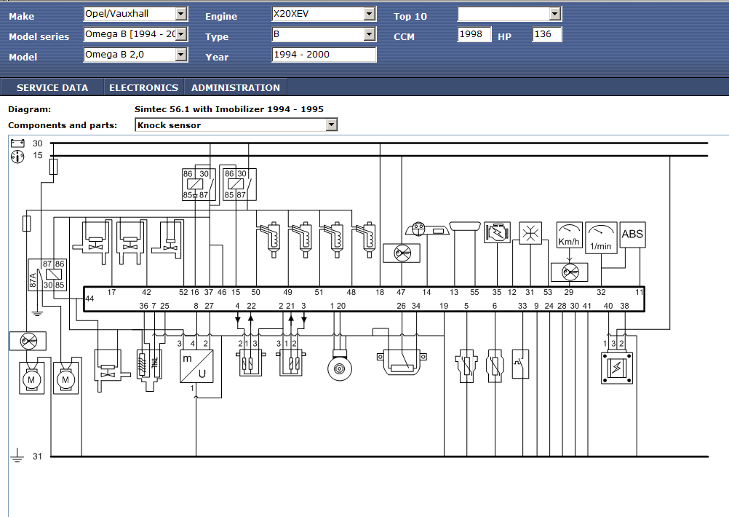Select the idle air control valve symbol
The image size is (729, 517).
(x=148, y=369)
